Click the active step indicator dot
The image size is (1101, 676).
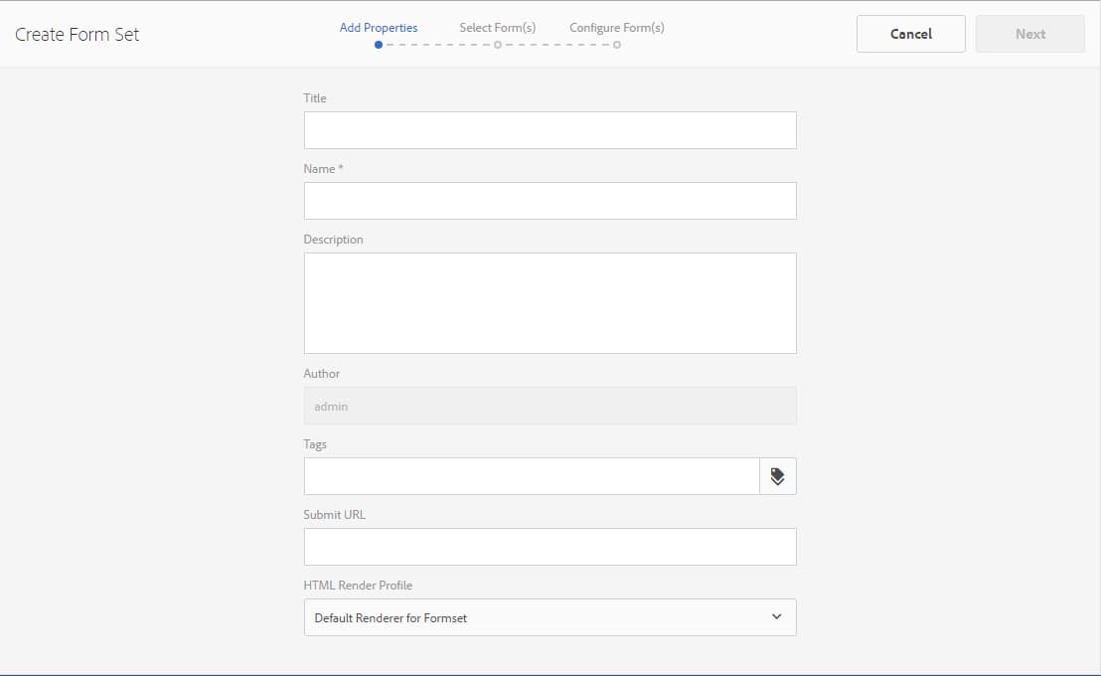(x=378, y=44)
